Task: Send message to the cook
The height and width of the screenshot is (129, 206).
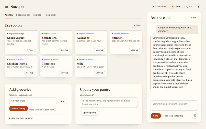Action: click(x=156, y=116)
